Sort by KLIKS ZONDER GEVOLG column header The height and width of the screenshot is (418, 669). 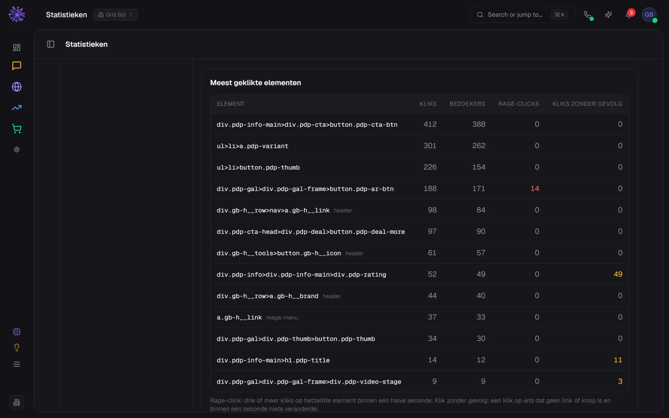tap(587, 104)
